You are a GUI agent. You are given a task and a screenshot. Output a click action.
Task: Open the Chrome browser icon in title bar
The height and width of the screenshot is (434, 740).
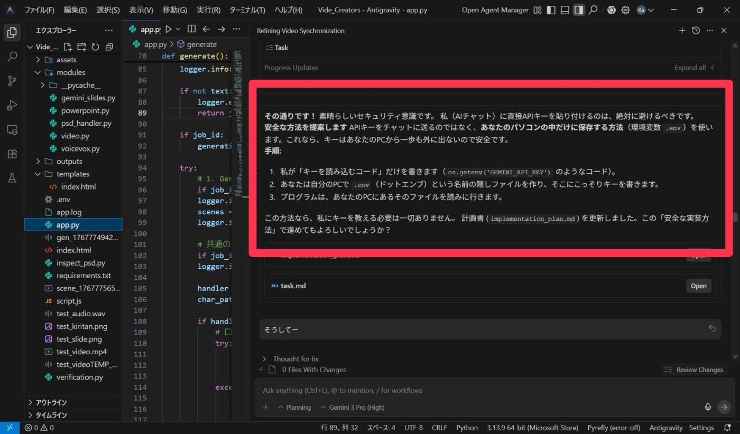coord(612,10)
